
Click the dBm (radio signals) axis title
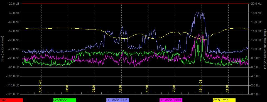click(x=3, y=49)
